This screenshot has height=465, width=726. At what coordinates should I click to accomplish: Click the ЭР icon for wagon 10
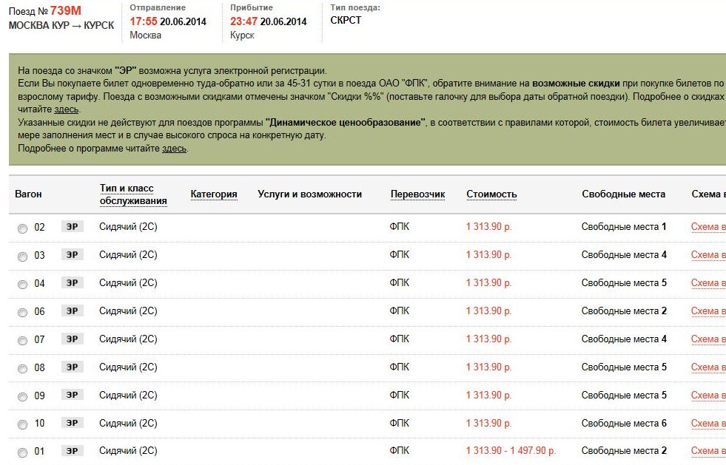coord(72,424)
